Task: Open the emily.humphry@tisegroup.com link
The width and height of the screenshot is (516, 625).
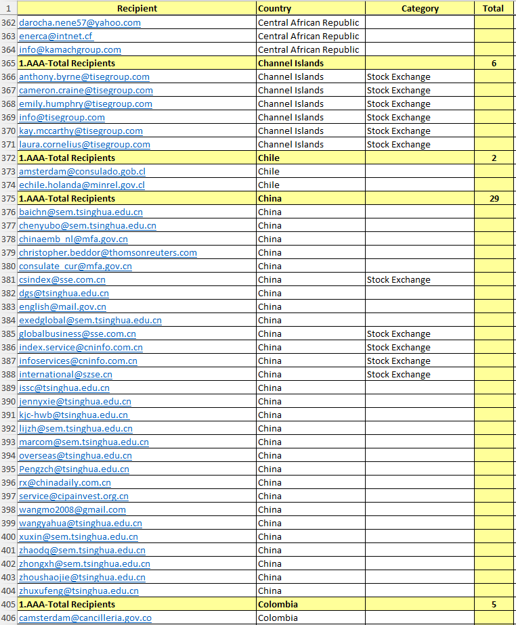Action: 85,104
